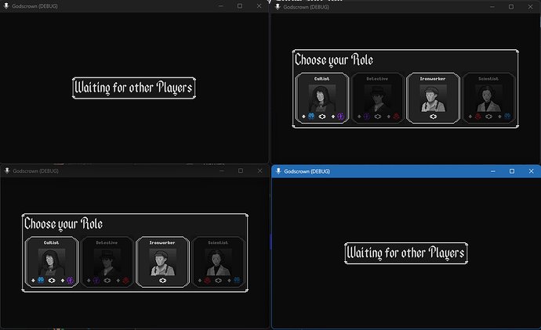Choose the Ironworker card in bottom-left window
Viewport: 541px width, 330px height.
pos(162,264)
